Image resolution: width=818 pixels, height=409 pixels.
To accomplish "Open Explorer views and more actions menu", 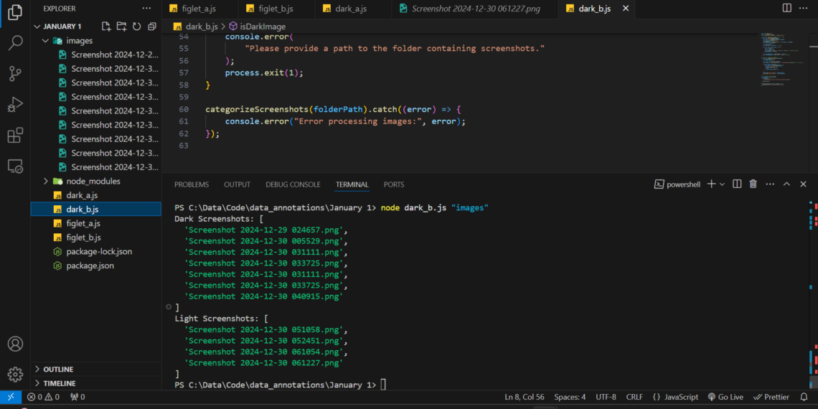I will 146,9.
